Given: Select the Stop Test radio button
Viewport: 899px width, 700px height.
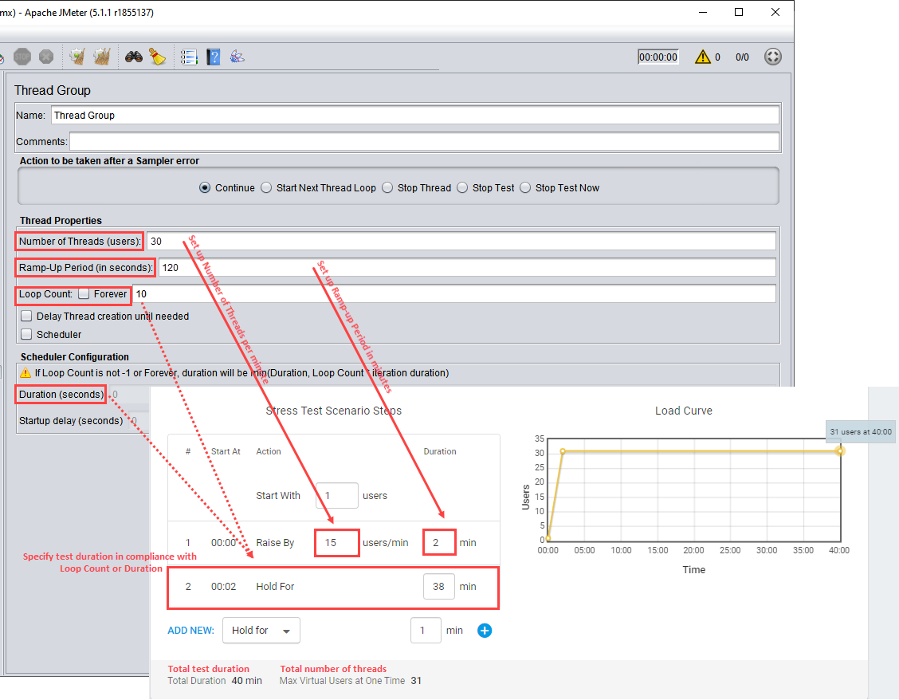Looking at the screenshot, I should click(x=462, y=187).
